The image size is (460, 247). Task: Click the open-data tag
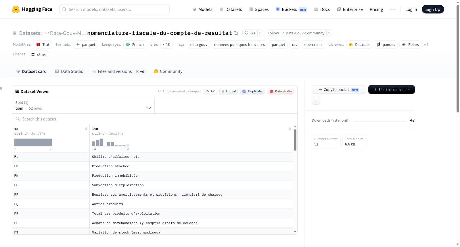[313, 44]
